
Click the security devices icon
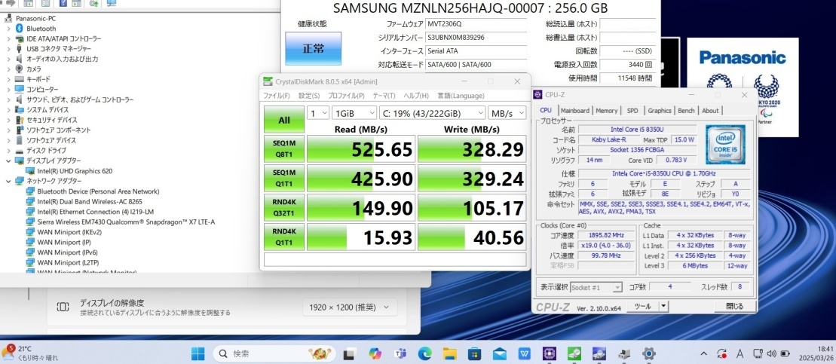[20, 120]
